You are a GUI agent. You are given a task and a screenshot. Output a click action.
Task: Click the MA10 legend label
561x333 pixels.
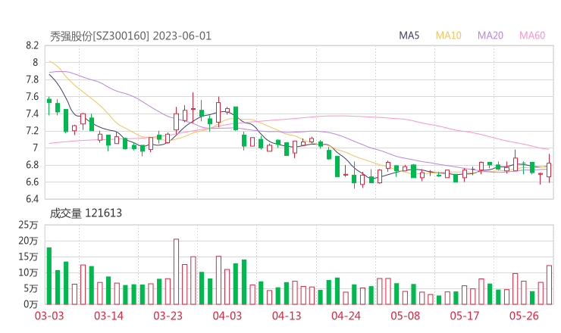point(448,36)
